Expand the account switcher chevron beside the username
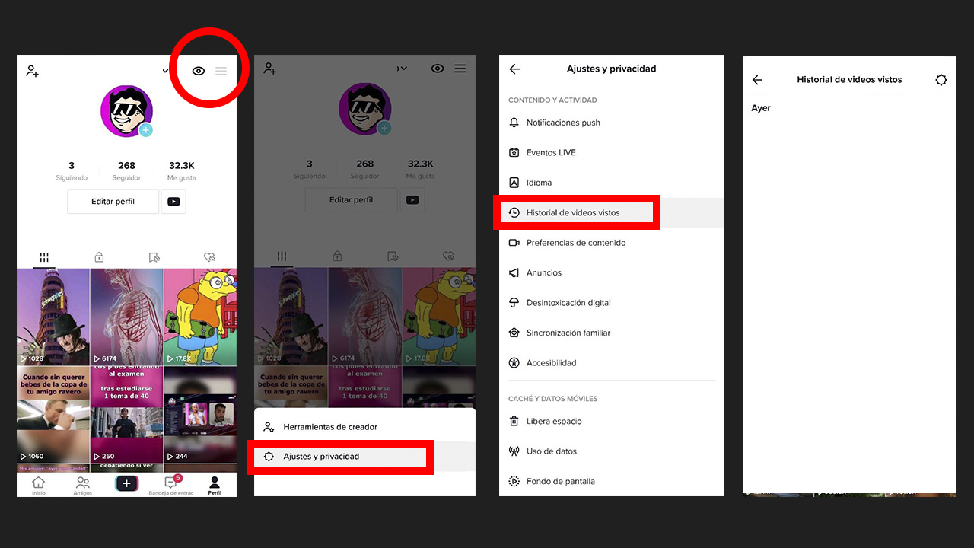 pyautogui.click(x=164, y=71)
